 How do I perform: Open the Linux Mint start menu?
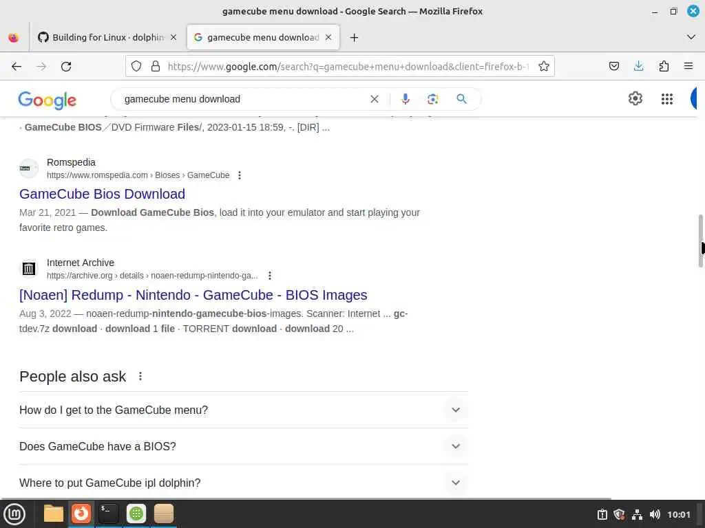pos(14,514)
